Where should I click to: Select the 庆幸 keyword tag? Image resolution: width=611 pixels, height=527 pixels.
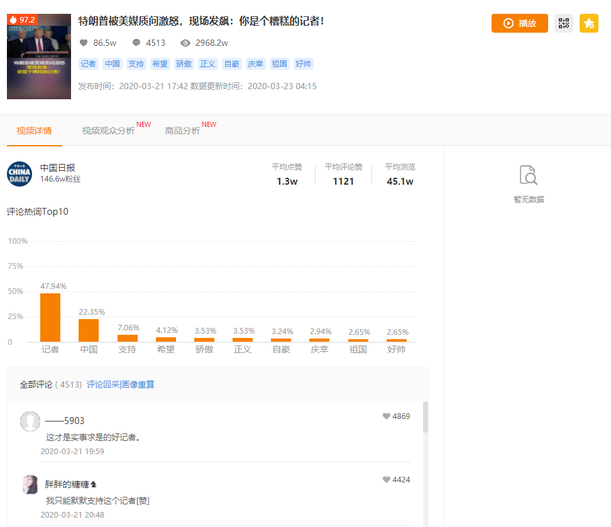click(256, 64)
